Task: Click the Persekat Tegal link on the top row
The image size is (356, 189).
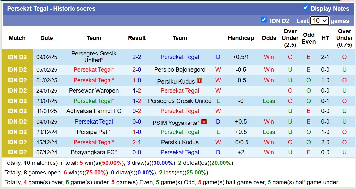Action: click(179, 57)
